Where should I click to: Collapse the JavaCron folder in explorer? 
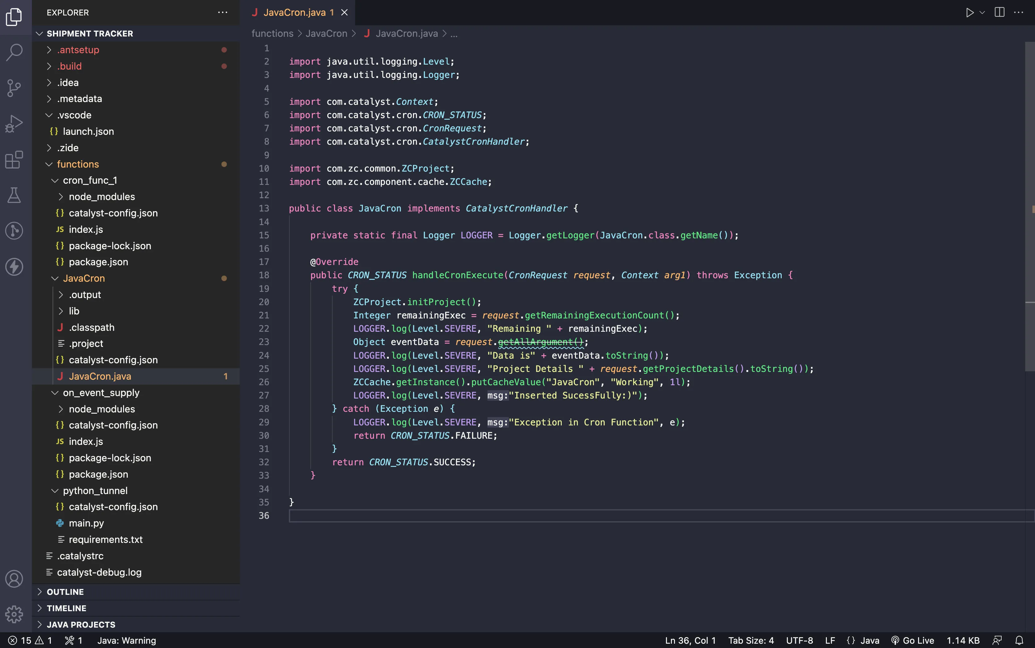[136, 278]
